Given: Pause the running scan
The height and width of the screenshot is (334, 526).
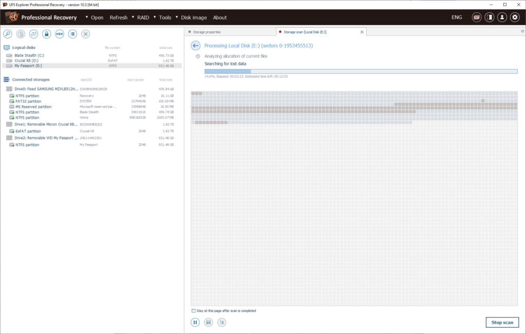Looking at the screenshot, I should [195, 323].
